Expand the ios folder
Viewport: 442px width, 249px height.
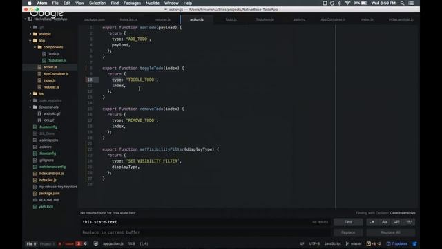(x=30, y=93)
